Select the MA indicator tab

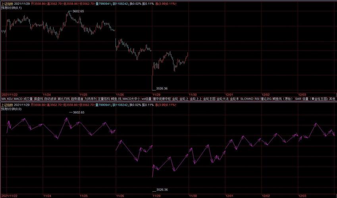3,99
